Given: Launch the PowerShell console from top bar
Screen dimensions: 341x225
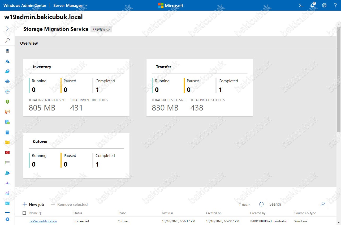Looking at the screenshot, I should pos(301,5).
